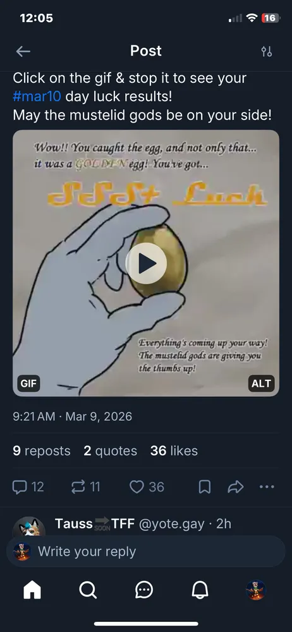Open the Chat messages tab
Screen dimensions: 292x632
tap(144, 591)
